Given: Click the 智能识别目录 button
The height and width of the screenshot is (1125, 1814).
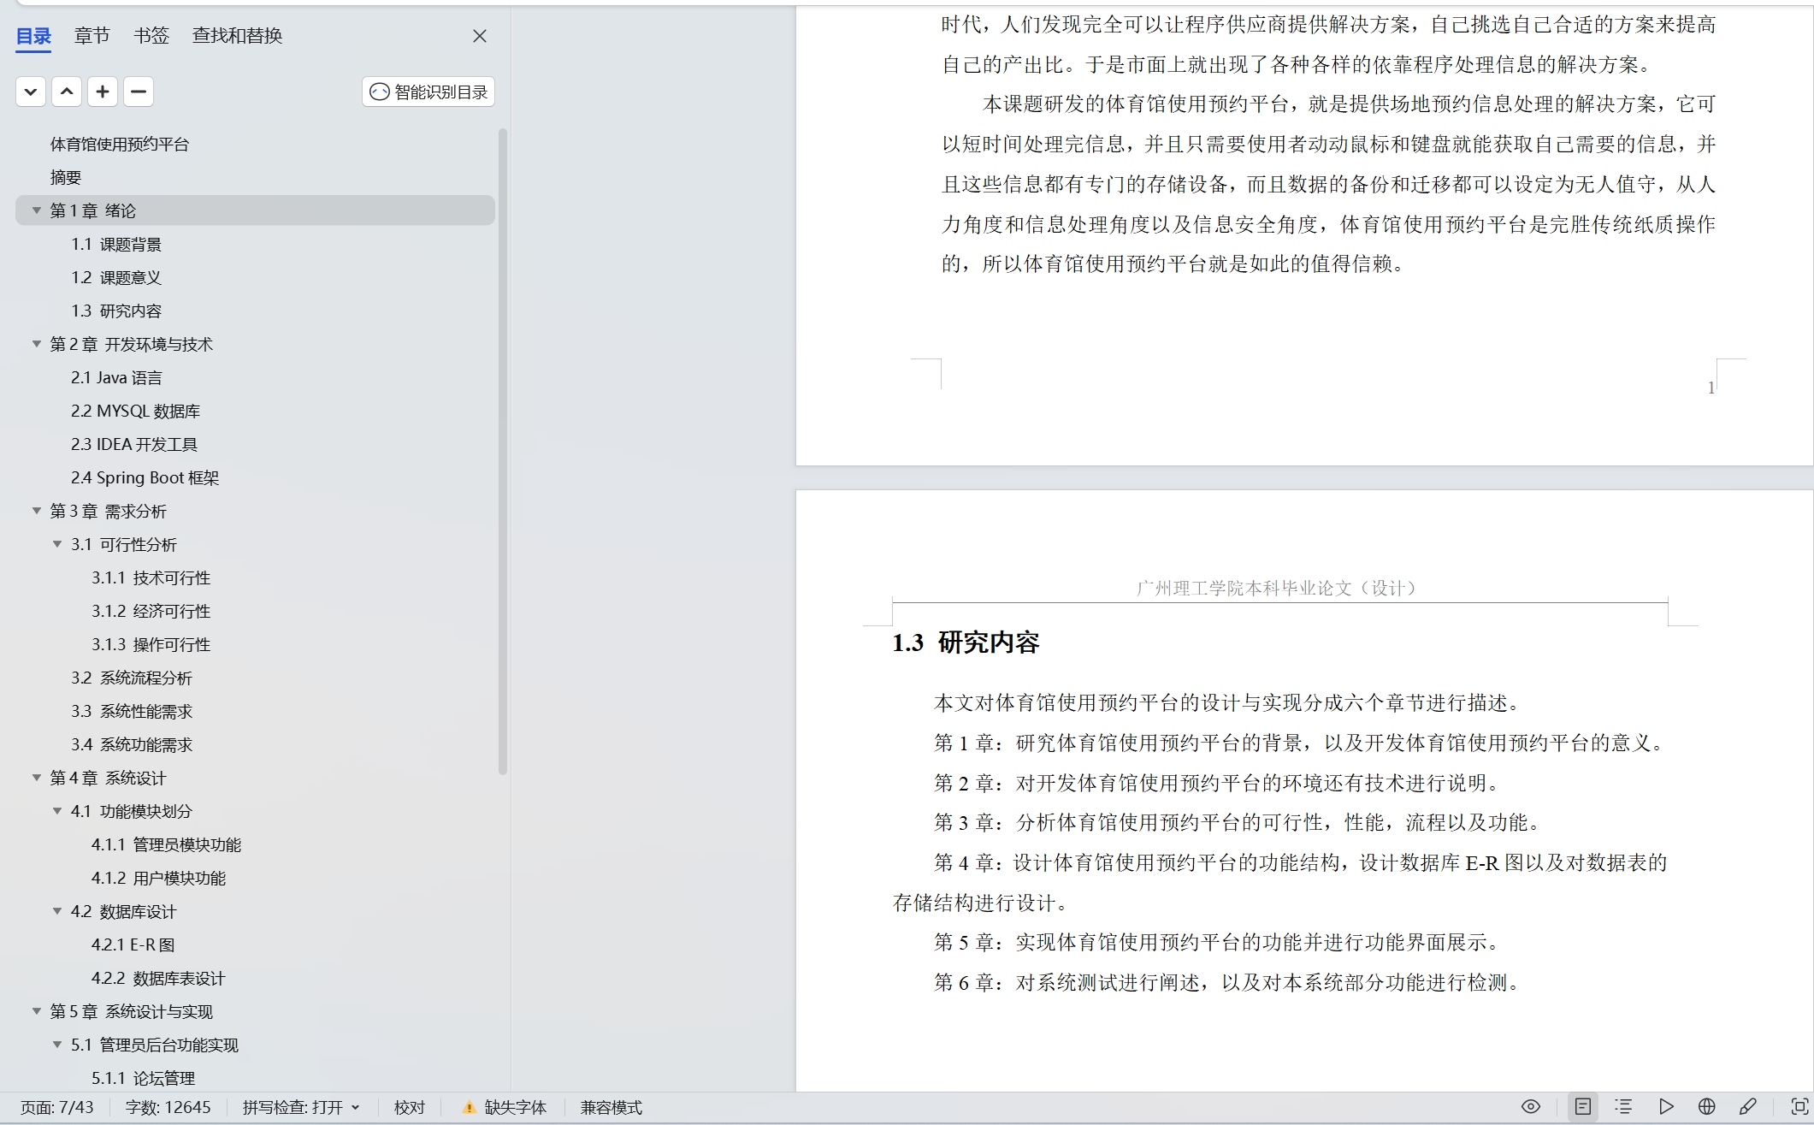Looking at the screenshot, I should 428,92.
